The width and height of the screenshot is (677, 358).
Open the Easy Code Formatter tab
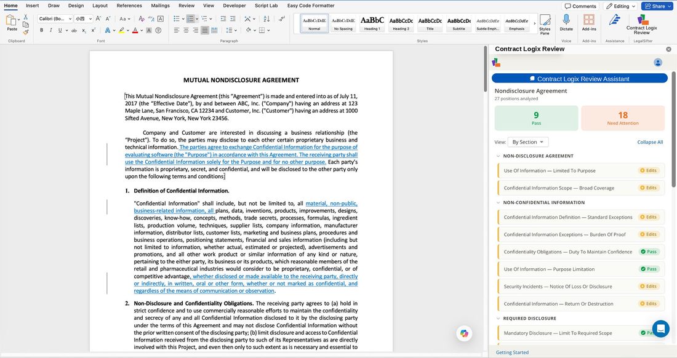311,6
